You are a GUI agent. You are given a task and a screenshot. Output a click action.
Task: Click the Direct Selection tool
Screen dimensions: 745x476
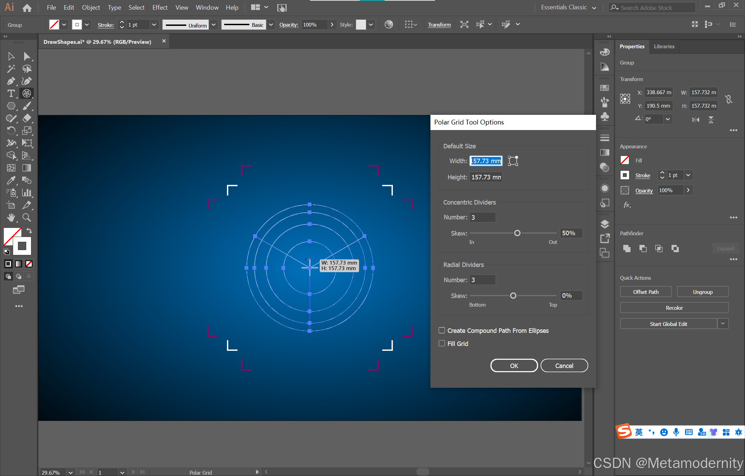click(x=27, y=56)
